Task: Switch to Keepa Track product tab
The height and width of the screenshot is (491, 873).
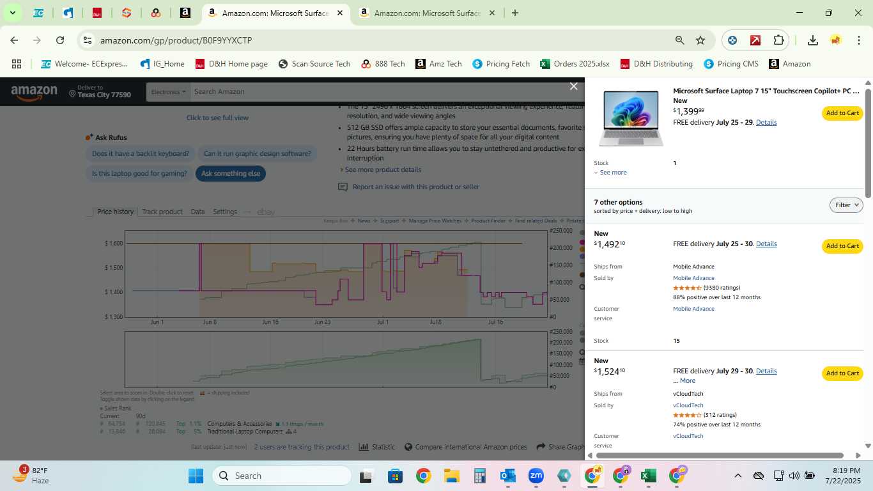Action: [162, 212]
